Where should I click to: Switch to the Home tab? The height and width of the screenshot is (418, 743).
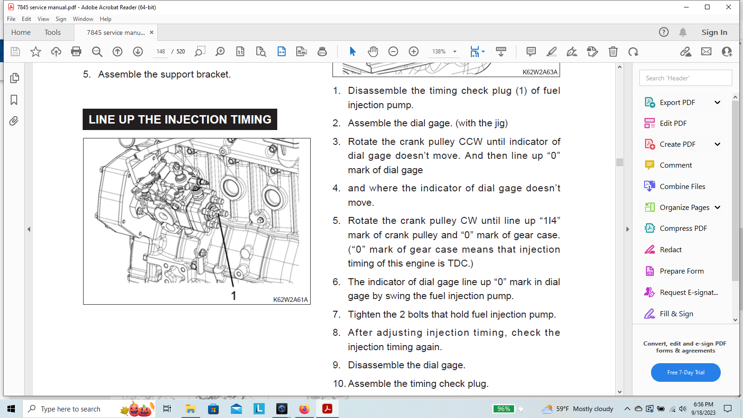point(21,33)
